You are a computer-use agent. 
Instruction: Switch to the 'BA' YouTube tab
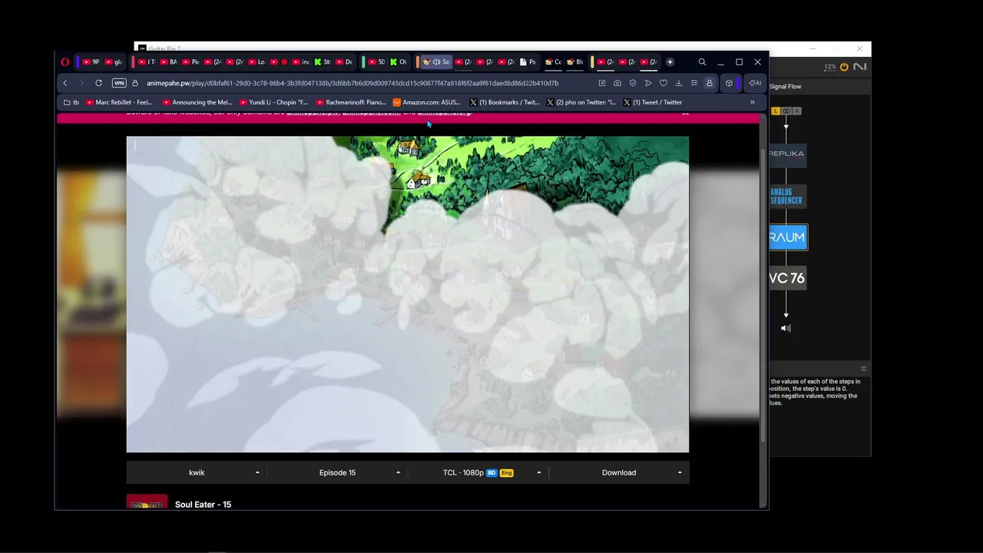168,62
